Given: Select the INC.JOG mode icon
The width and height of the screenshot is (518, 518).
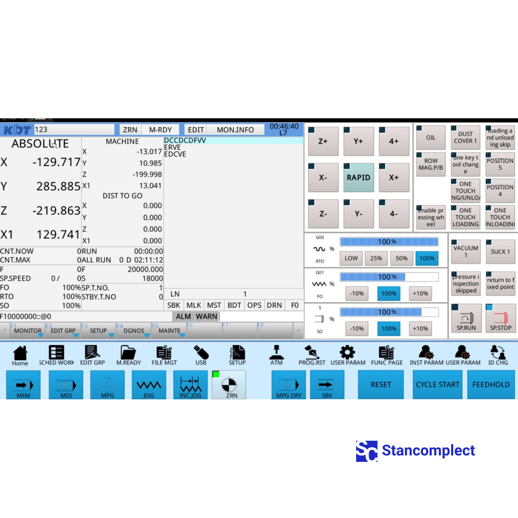Looking at the screenshot, I should [x=190, y=385].
